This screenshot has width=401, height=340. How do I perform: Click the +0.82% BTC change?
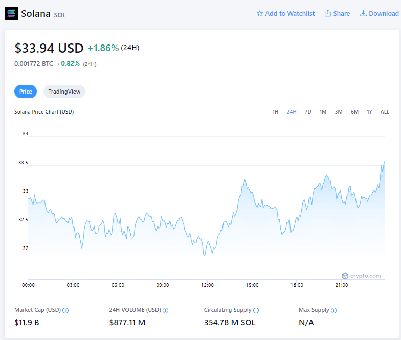click(69, 63)
